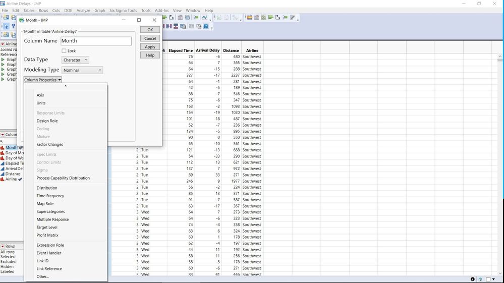The image size is (504, 283).
Task: Select Distribution property in the menu
Action: pos(47,188)
